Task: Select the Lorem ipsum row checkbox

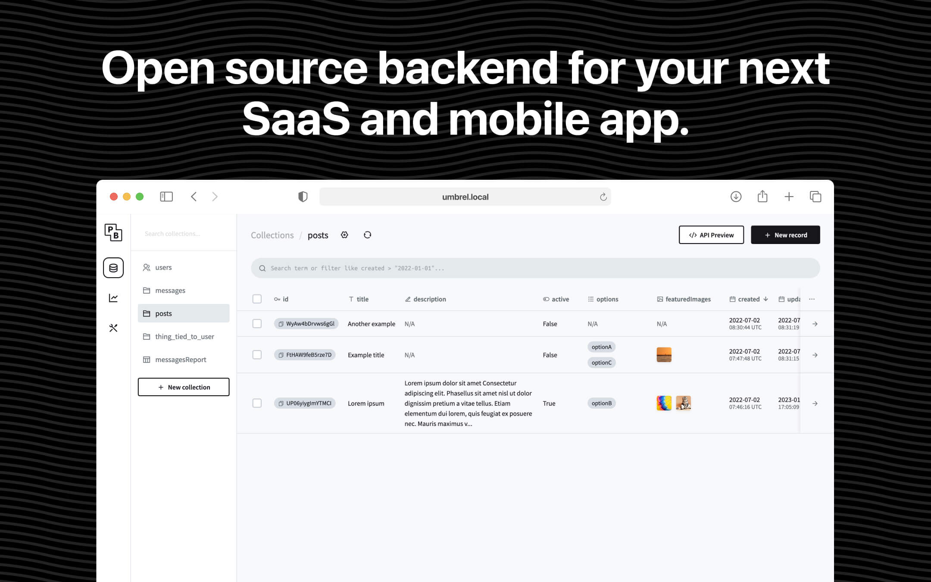Action: [x=257, y=403]
